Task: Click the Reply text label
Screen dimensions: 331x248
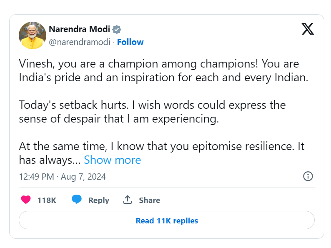Action: tap(98, 200)
